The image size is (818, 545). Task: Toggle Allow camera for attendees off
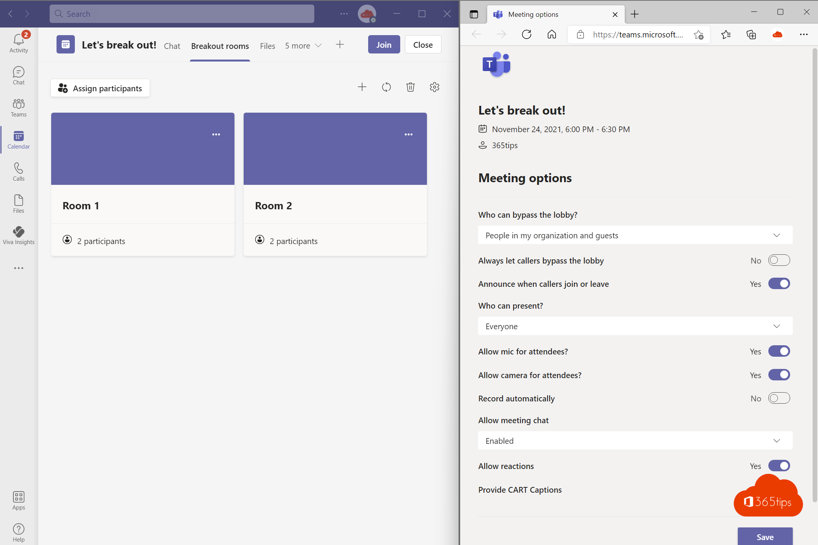[779, 375]
